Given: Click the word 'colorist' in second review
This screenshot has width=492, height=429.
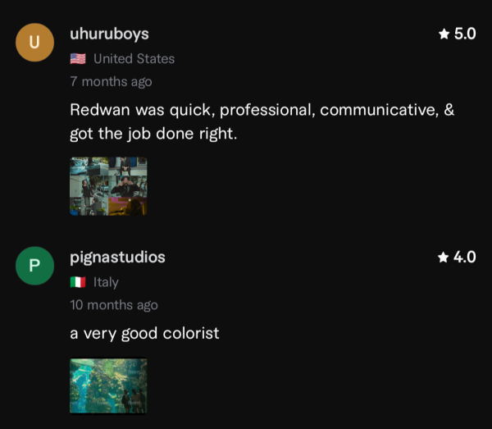Looking at the screenshot, I should [191, 333].
